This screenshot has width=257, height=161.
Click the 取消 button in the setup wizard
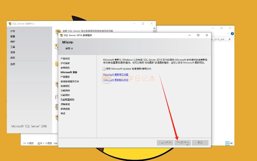click(200, 143)
